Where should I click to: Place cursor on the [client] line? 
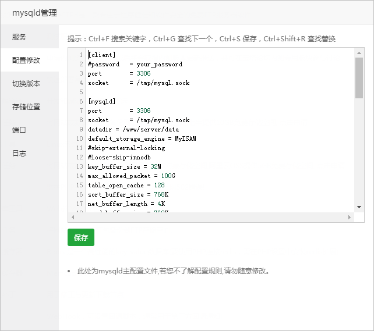[x=101, y=55]
